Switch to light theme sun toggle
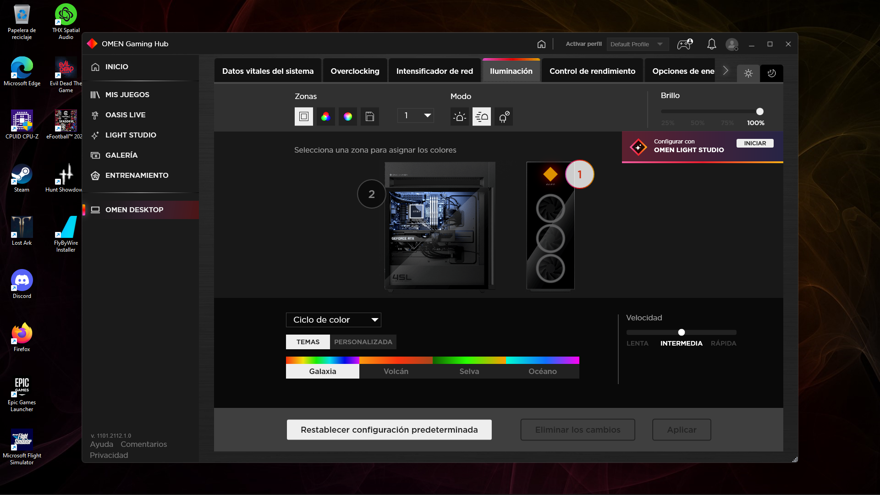The height and width of the screenshot is (495, 880). pyautogui.click(x=748, y=73)
